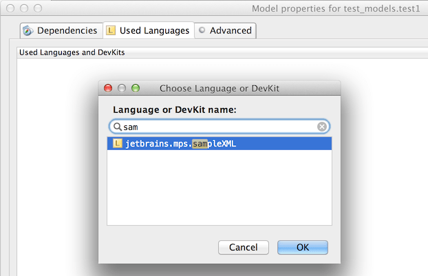
Task: Cancel the Choose Language dialog
Action: [x=244, y=247]
